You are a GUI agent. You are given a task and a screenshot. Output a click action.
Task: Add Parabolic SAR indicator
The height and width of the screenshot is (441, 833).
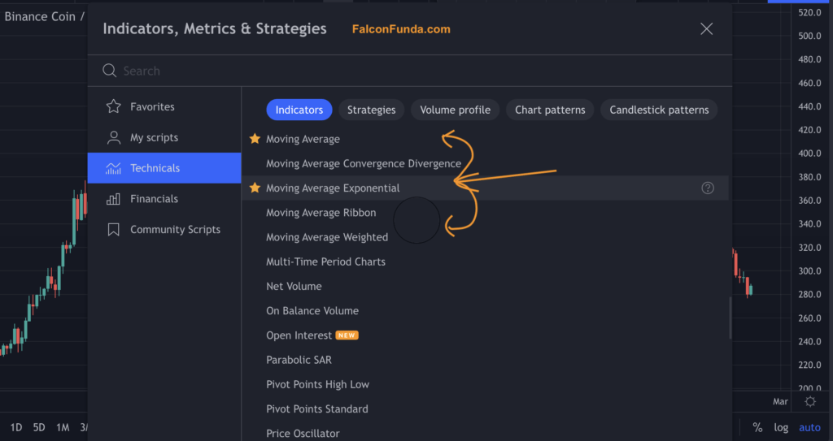tap(299, 360)
